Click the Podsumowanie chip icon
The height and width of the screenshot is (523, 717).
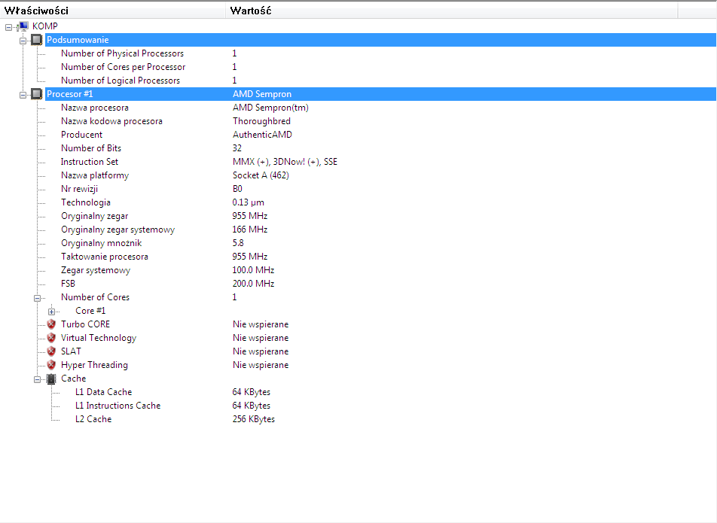point(37,40)
